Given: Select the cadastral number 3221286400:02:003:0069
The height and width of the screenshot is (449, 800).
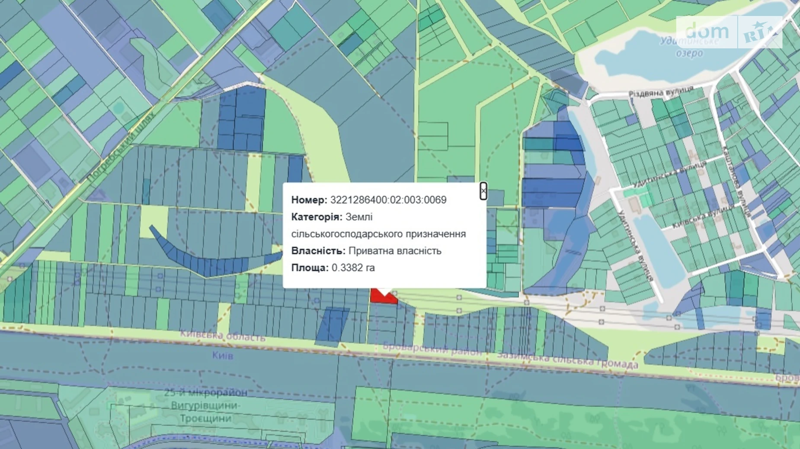Looking at the screenshot, I should [388, 200].
